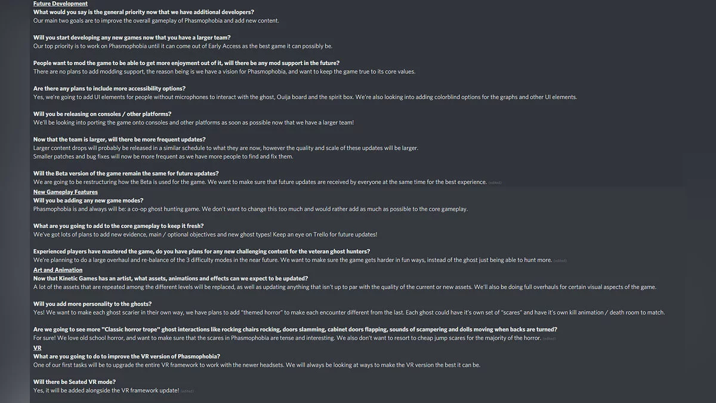Image resolution: width=716 pixels, height=403 pixels.
Task: Click the consoles and other platforms question
Action: click(102, 114)
